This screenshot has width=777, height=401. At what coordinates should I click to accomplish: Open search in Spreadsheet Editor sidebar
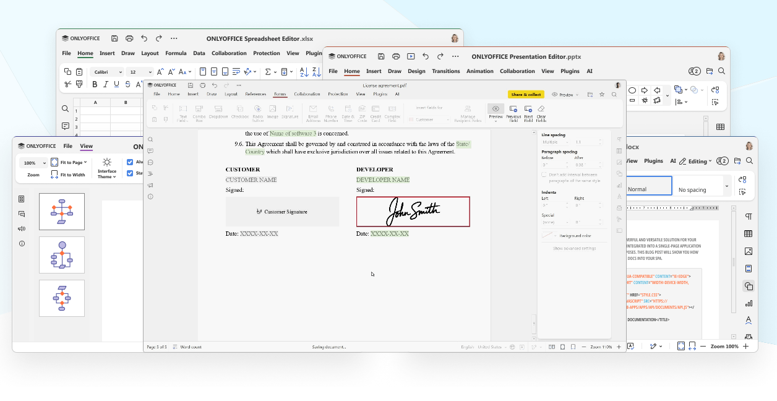[66, 109]
